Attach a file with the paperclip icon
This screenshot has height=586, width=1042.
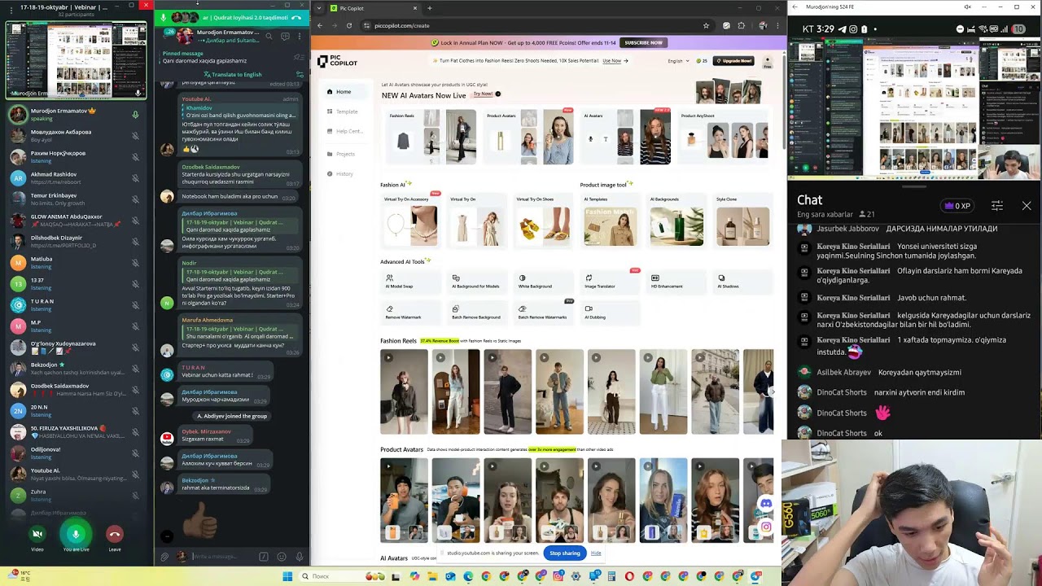coord(164,557)
